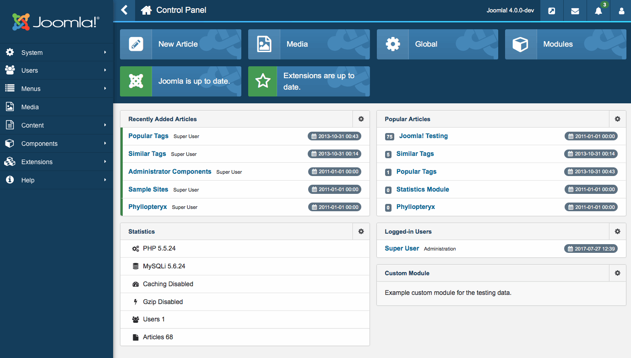Click the user account icon in header

[621, 11]
